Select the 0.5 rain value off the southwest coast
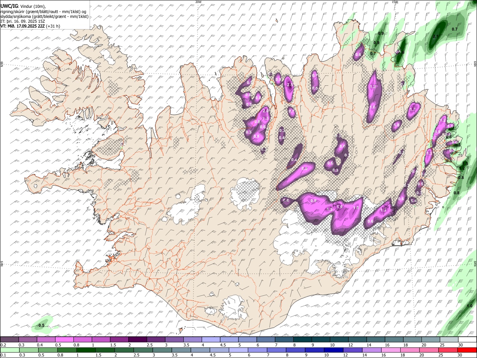 (41, 326)
